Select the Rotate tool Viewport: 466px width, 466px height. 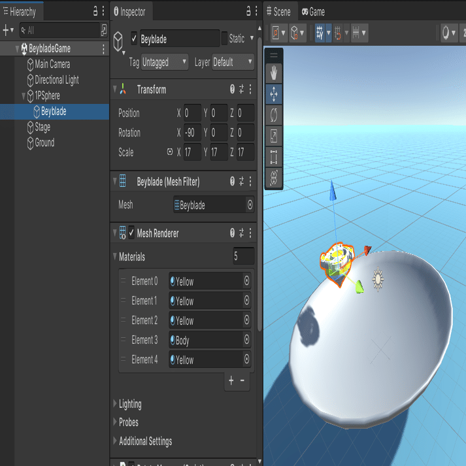[x=273, y=115]
